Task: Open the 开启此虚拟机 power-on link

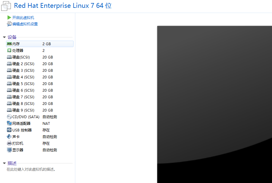Action: pyautogui.click(x=23, y=18)
